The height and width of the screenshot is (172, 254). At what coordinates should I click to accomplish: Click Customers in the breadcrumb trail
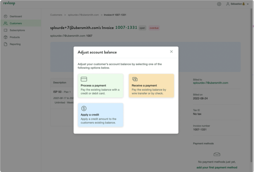pyautogui.click(x=56, y=15)
